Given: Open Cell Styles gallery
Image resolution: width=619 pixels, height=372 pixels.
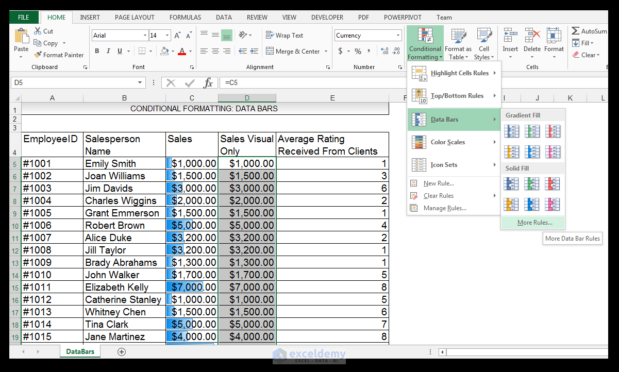Looking at the screenshot, I should [x=484, y=43].
